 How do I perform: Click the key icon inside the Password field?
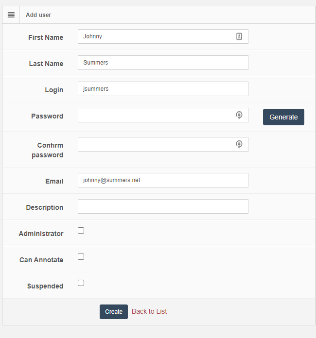point(239,115)
